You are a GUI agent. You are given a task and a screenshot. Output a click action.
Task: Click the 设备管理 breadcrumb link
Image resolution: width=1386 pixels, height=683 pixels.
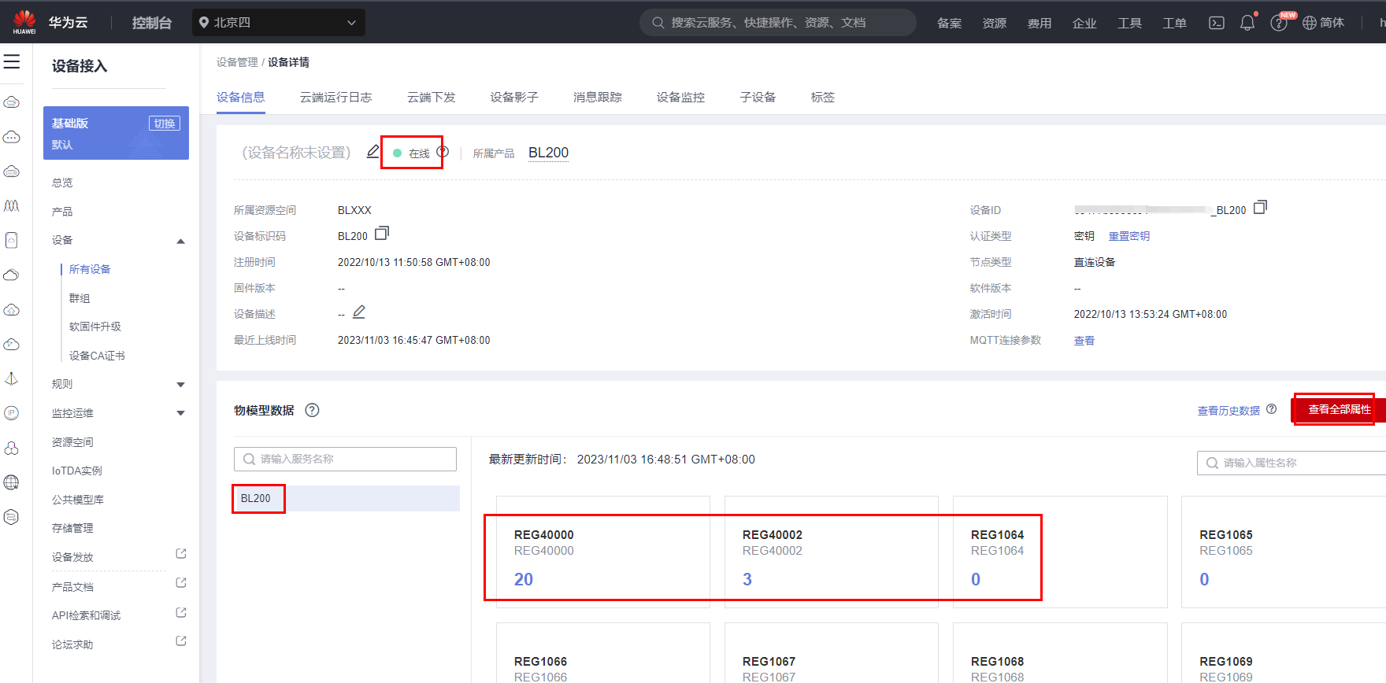237,62
